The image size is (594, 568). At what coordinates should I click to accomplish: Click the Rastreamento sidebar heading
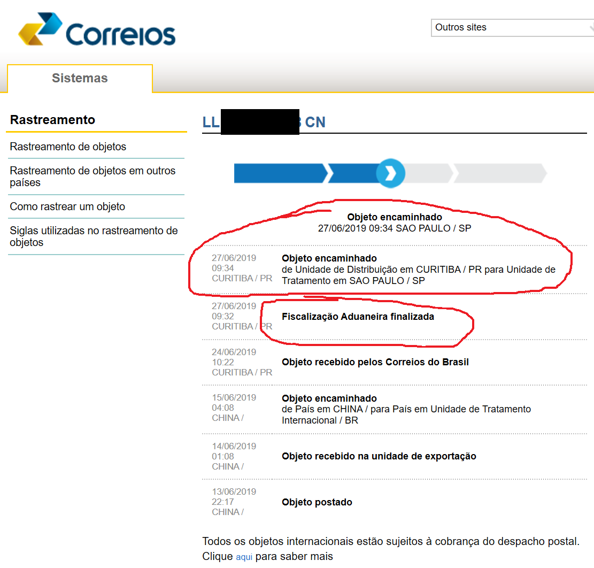(x=52, y=120)
